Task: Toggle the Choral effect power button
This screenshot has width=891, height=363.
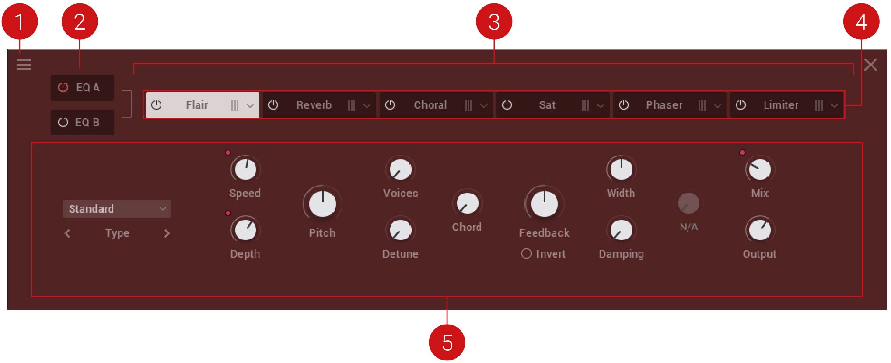Action: click(x=390, y=105)
